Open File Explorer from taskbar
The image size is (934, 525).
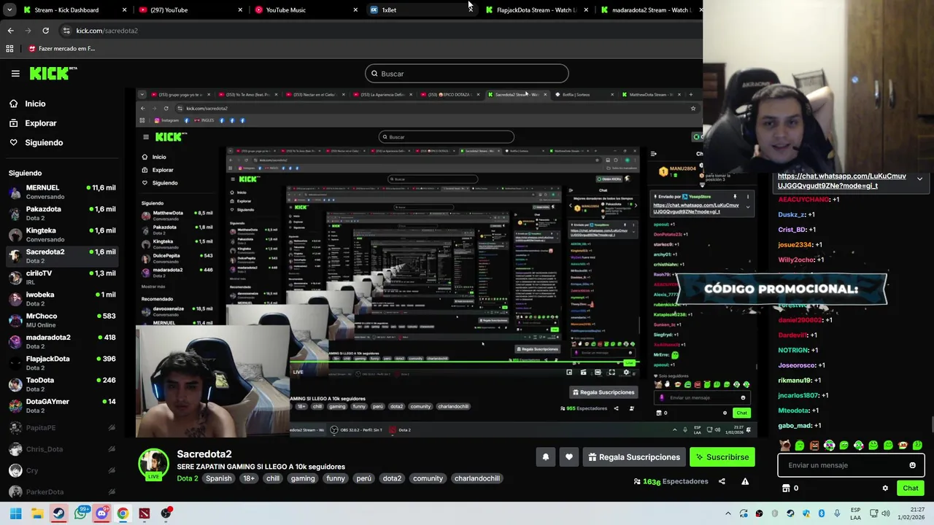pos(37,513)
